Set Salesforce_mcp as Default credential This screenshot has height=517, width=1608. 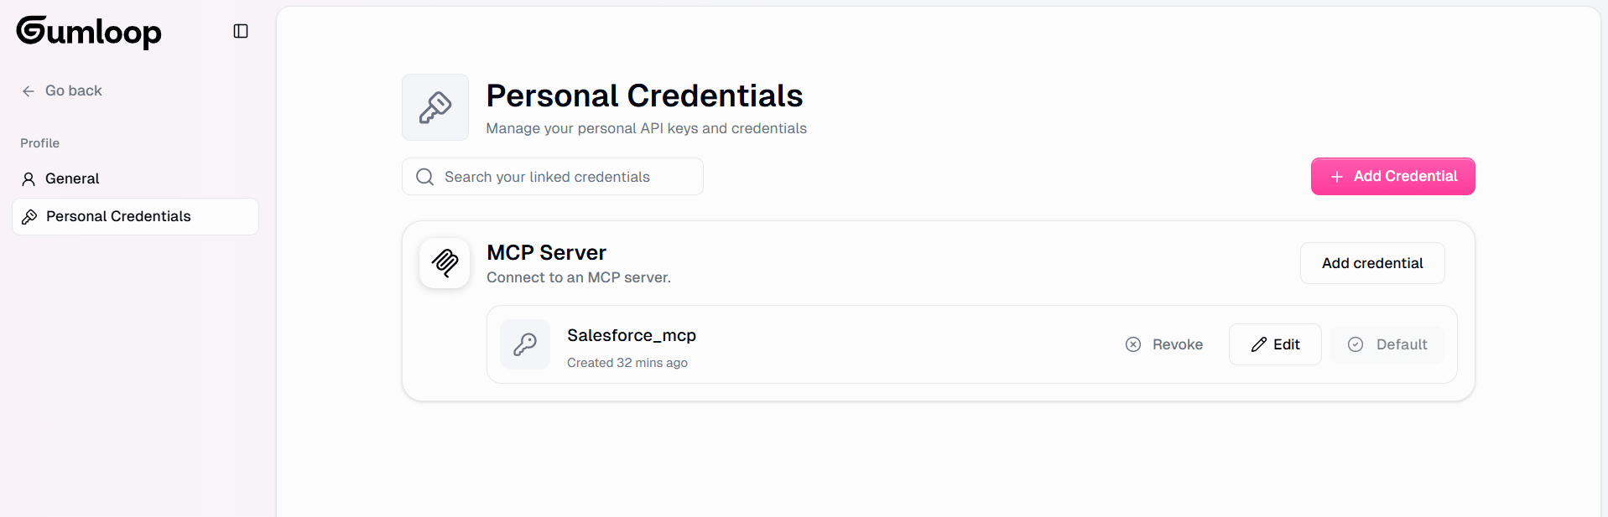[x=1387, y=344]
